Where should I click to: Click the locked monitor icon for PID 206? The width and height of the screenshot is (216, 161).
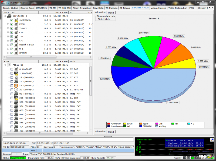pyautogui.click(x=16, y=98)
